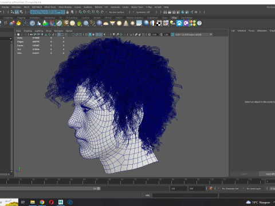This screenshot has height=206, width=275.
Task: Open the Mesh Display menu
Action: [65, 7]
